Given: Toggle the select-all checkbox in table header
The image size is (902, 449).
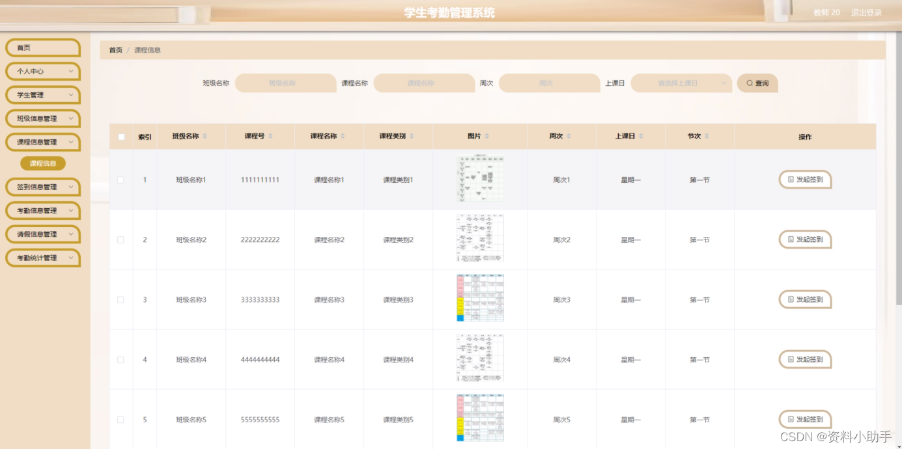Looking at the screenshot, I should [x=121, y=137].
